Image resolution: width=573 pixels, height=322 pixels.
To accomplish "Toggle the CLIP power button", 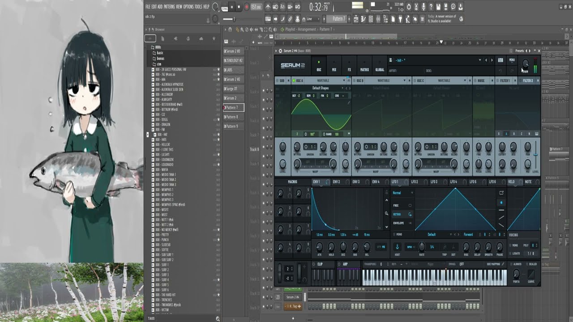I will pyautogui.click(x=314, y=264).
